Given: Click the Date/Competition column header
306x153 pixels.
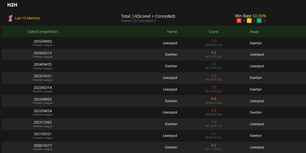Looking at the screenshot, I should click(43, 32).
